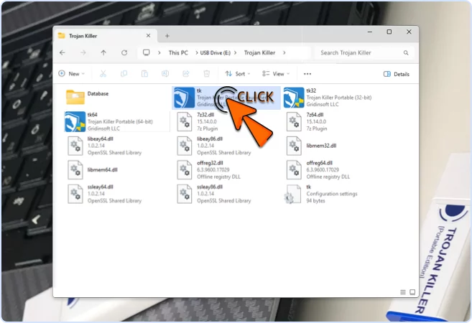Switch to the list details layout icon
This screenshot has width=472, height=323.
tap(403, 292)
